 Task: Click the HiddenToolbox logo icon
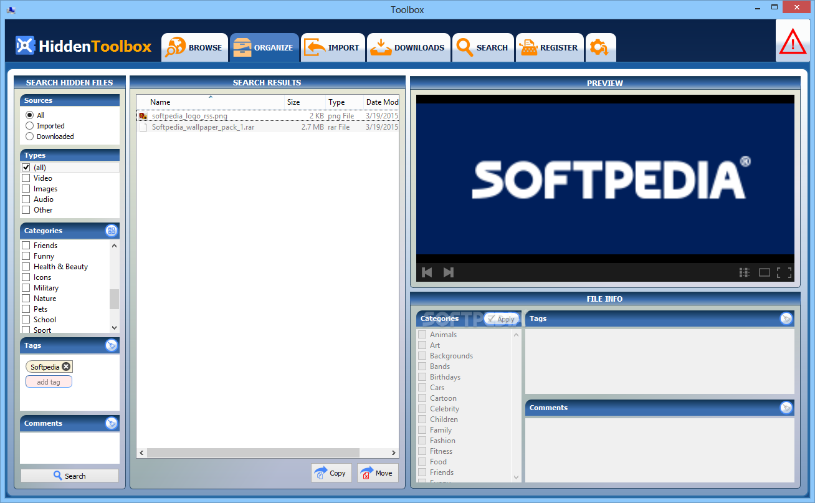25,46
